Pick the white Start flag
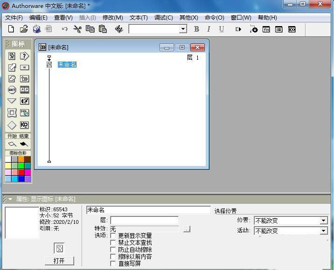Image resolution: width=334 pixels, height=270 pixels. click(12, 144)
